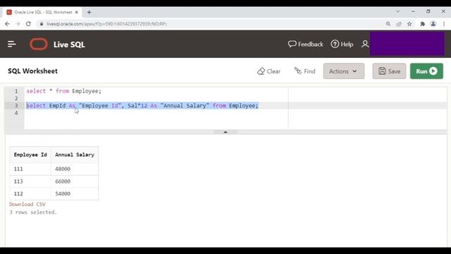Select the cell with 48000
Image resolution: width=451 pixels, height=254 pixels.
point(75,169)
